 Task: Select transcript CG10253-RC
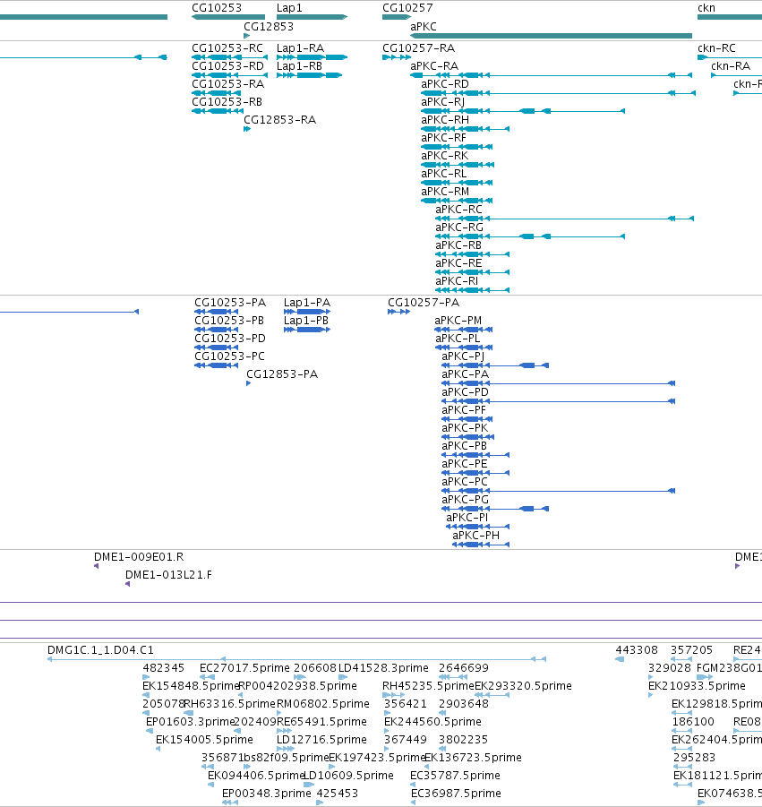click(x=227, y=47)
